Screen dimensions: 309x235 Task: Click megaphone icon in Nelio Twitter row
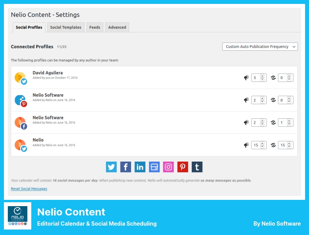point(246,145)
